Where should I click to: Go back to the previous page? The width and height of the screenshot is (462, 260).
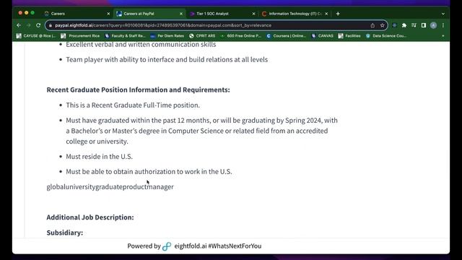[x=19, y=25]
